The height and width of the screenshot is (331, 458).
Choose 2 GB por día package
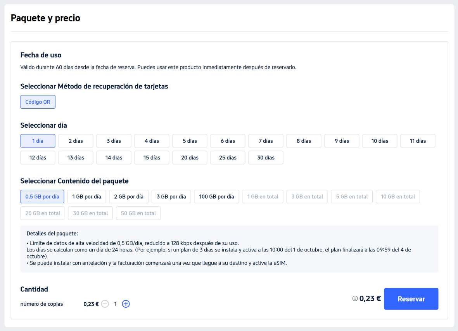point(129,196)
